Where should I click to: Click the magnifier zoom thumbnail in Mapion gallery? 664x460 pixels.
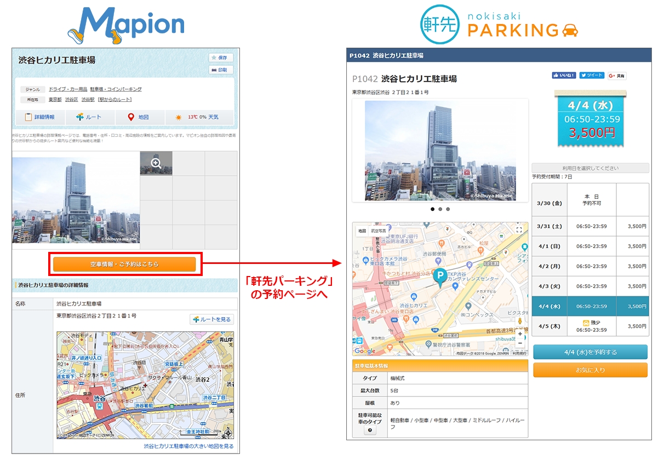pos(156,163)
